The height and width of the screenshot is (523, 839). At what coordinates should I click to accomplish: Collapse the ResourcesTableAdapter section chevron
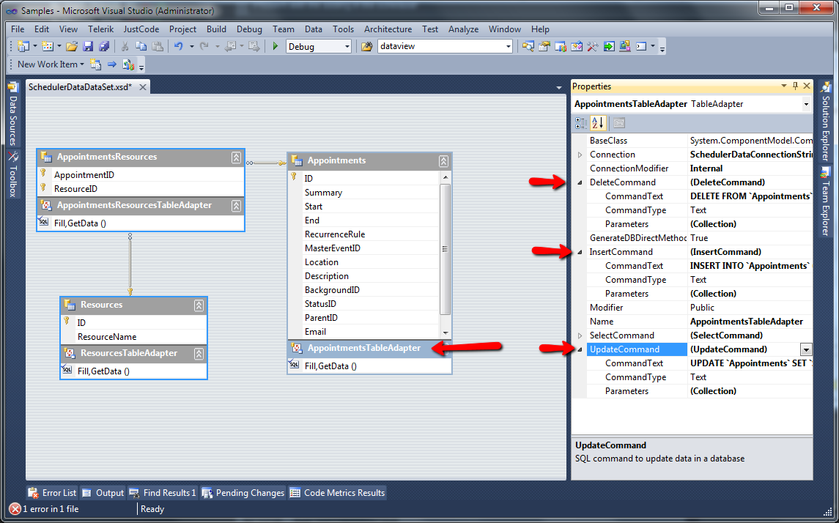point(199,354)
